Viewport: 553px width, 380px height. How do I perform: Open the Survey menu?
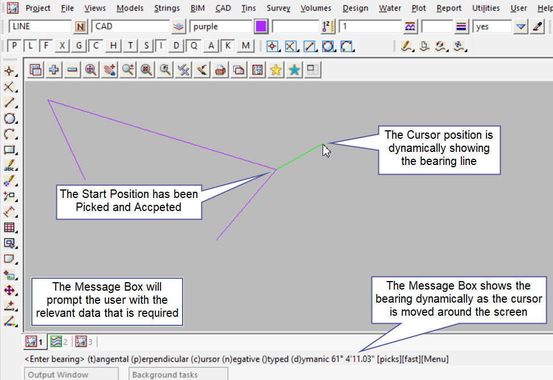click(x=278, y=8)
